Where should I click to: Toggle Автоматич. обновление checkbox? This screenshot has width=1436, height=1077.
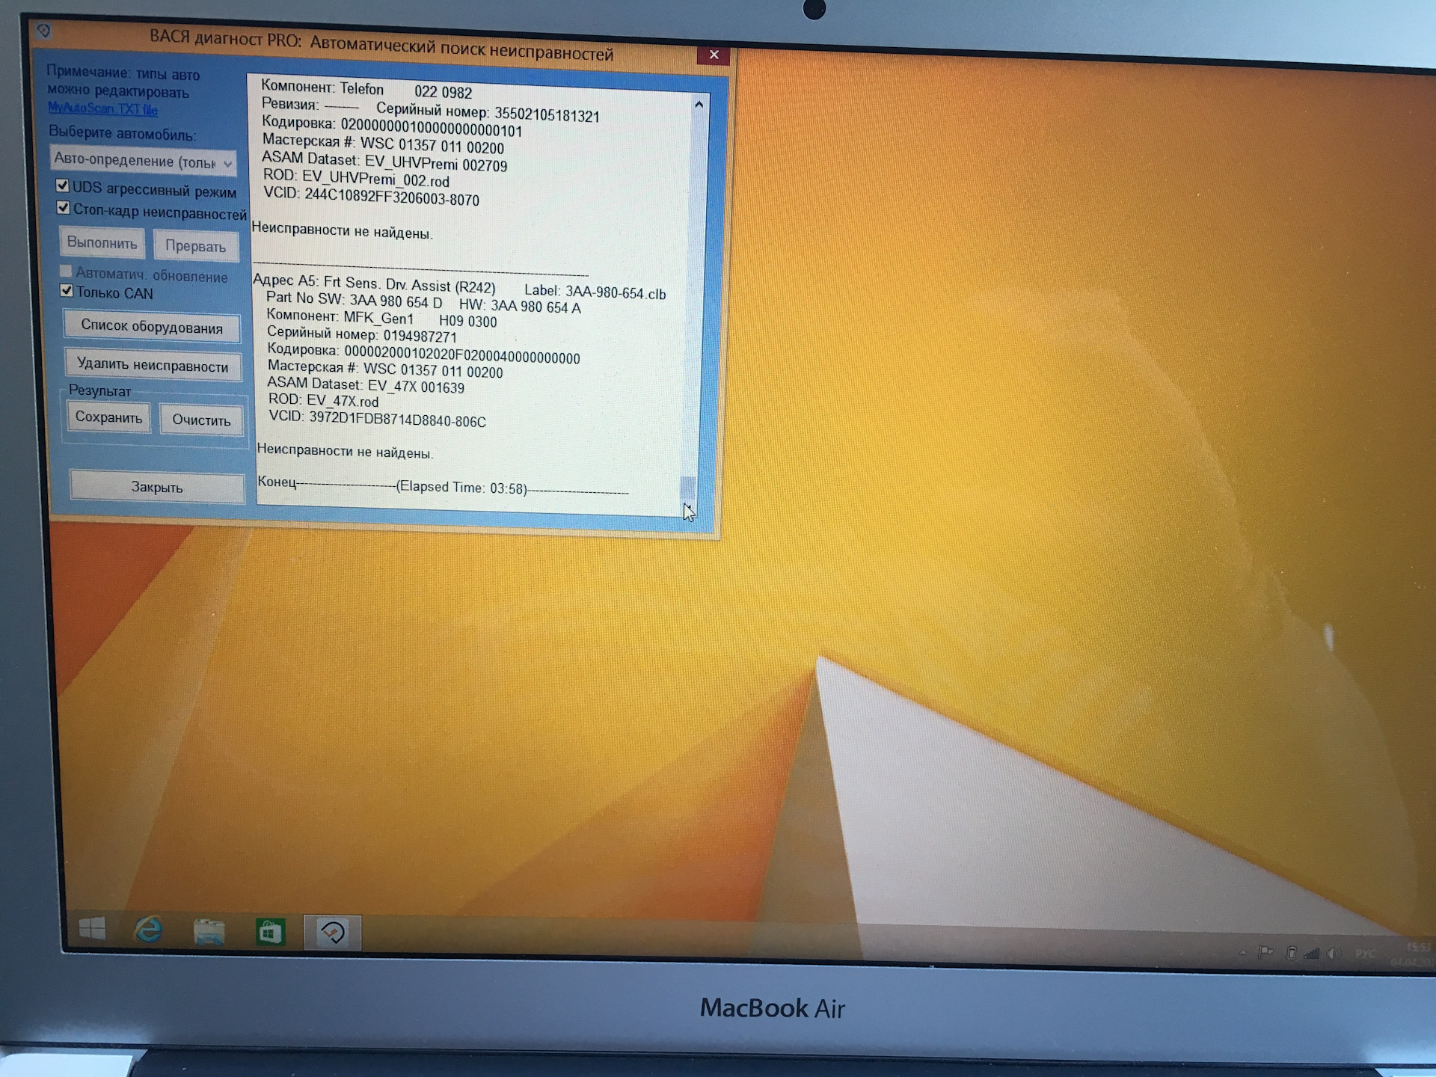66,271
